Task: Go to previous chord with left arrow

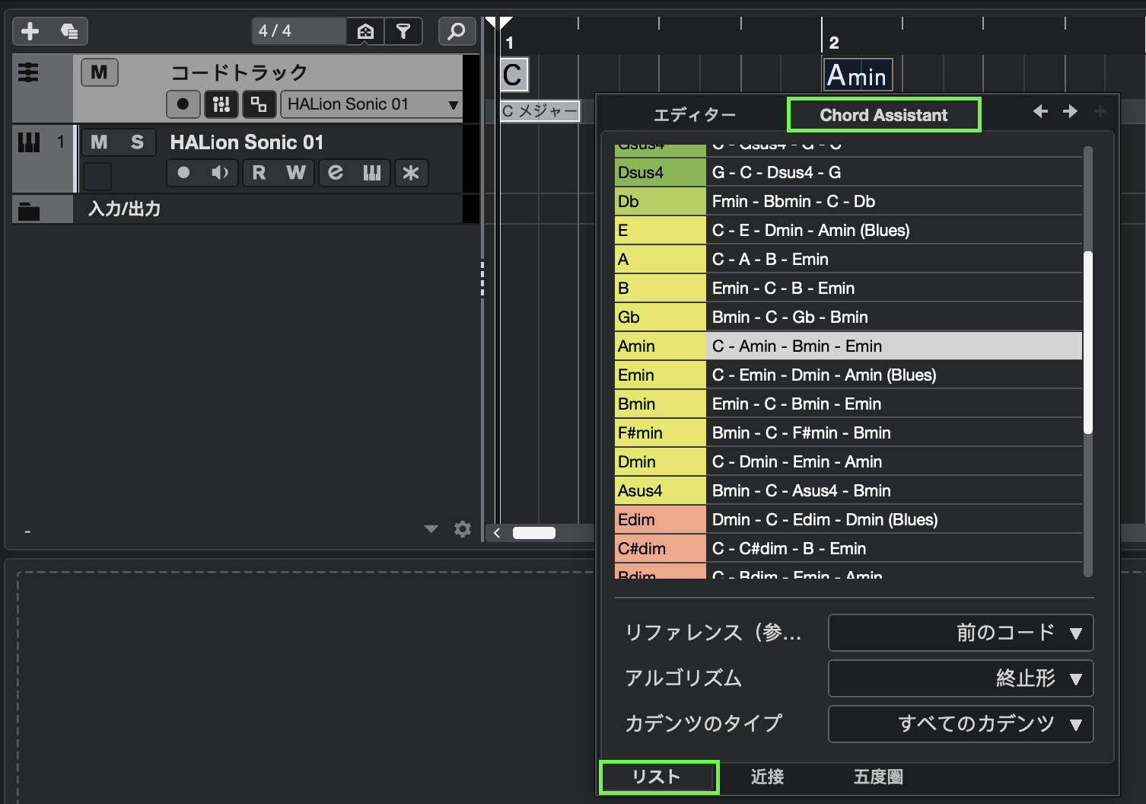Action: point(1040,112)
